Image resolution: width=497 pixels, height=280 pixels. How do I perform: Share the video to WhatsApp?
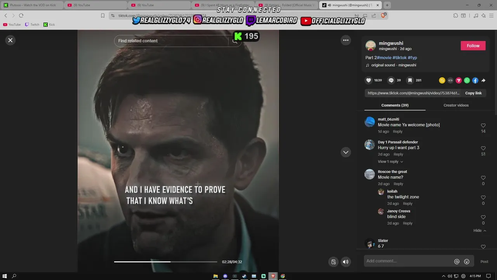pyautogui.click(x=467, y=80)
